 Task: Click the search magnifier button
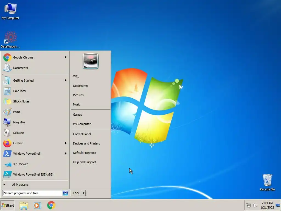(65, 193)
